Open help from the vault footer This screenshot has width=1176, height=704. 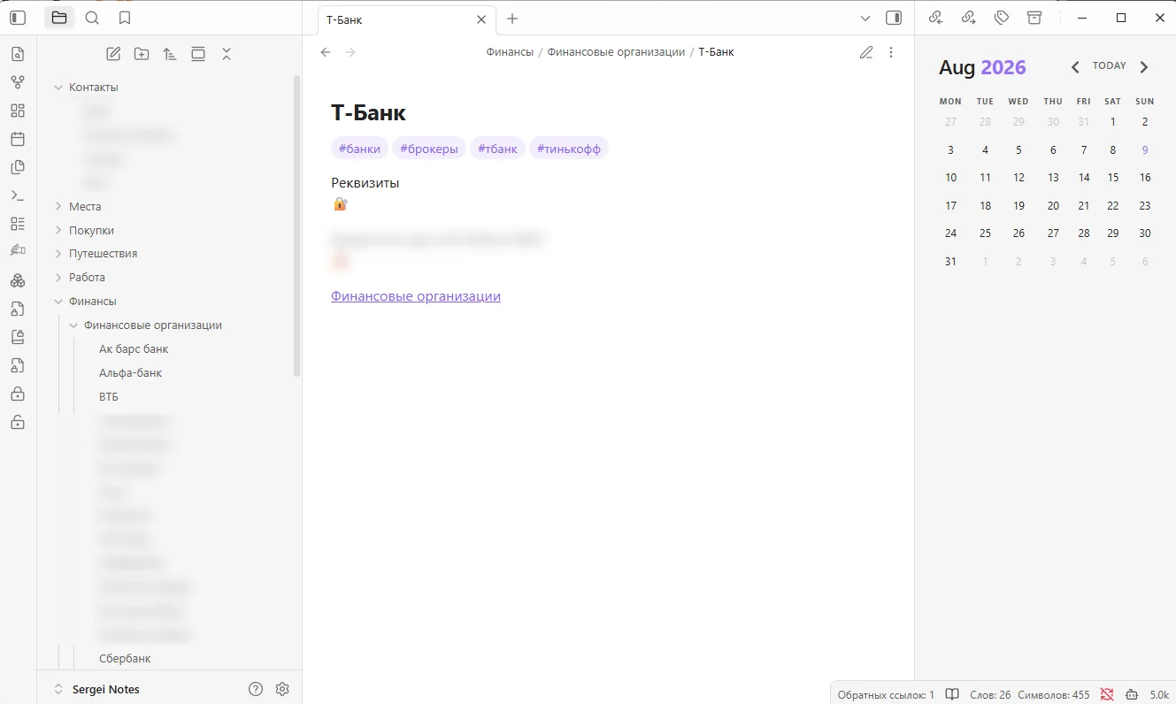tap(256, 689)
